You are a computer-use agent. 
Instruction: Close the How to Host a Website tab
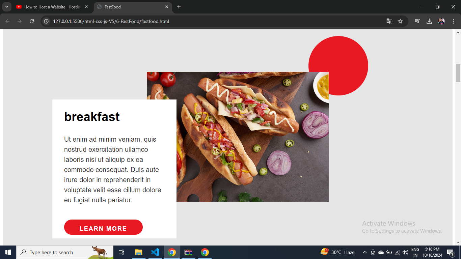pyautogui.click(x=86, y=7)
